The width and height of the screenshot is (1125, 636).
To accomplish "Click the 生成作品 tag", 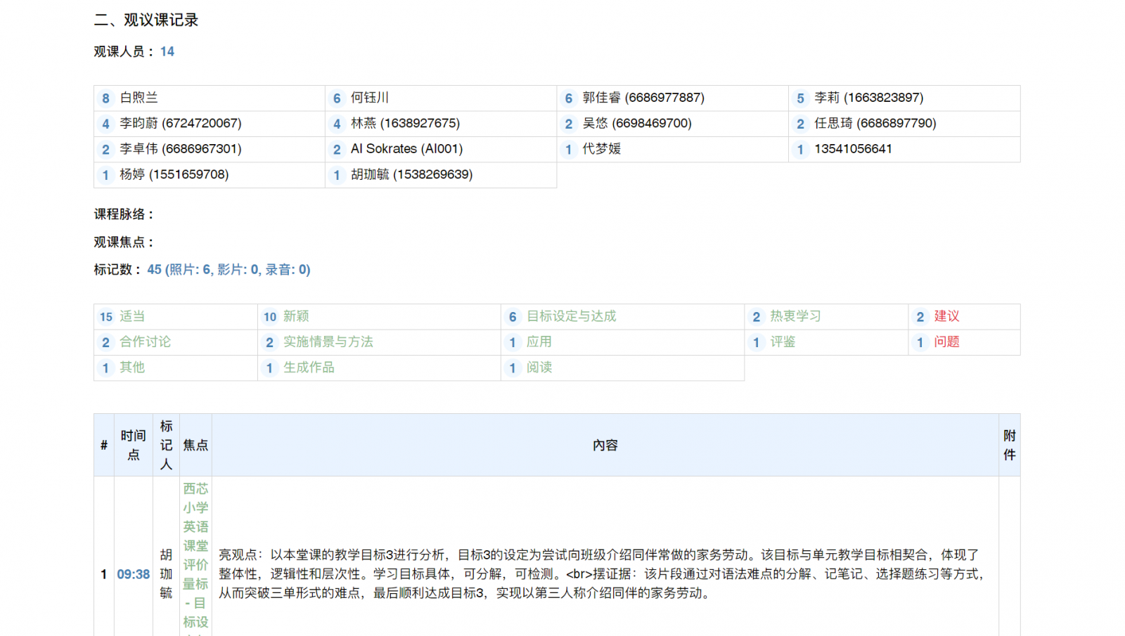I will click(309, 368).
